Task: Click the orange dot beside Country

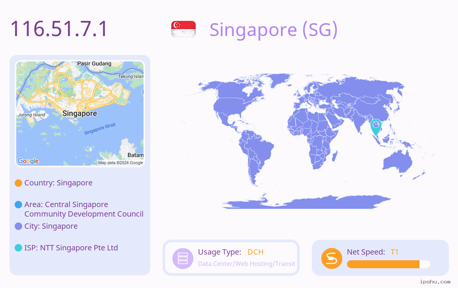Action: click(18, 183)
